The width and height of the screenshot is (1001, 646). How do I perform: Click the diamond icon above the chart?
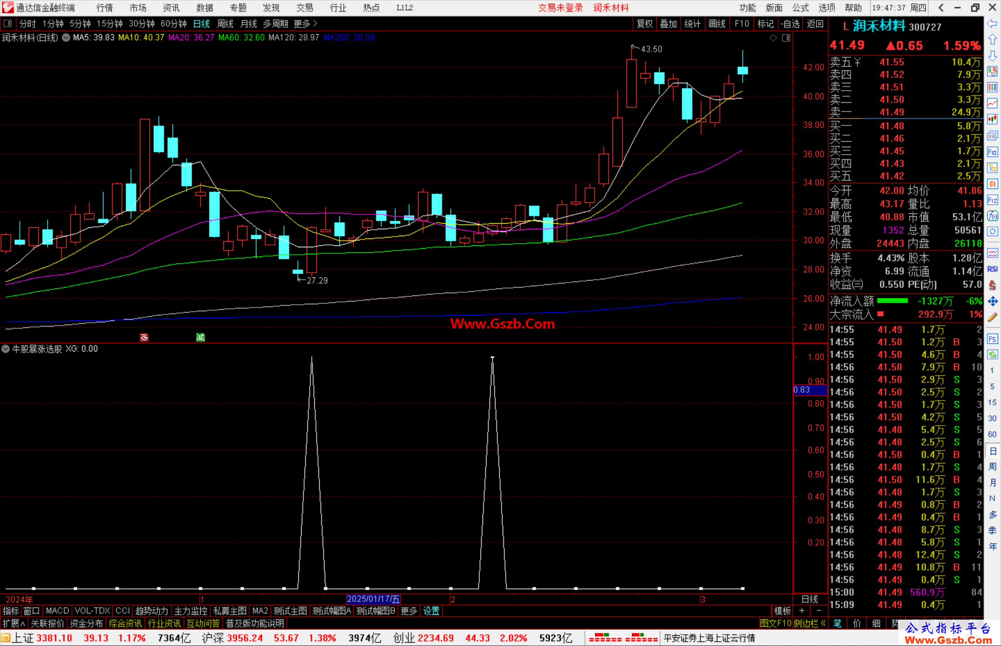click(x=773, y=38)
